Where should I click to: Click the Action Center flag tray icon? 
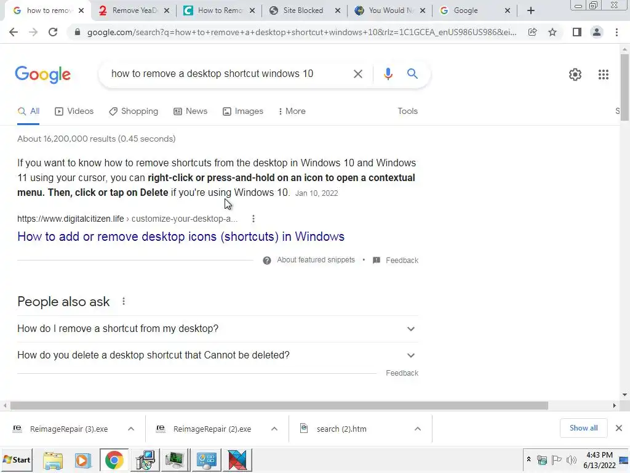click(556, 459)
